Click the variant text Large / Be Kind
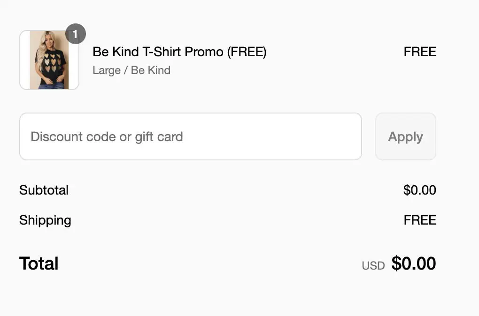Image resolution: width=479 pixels, height=316 pixels. (131, 70)
